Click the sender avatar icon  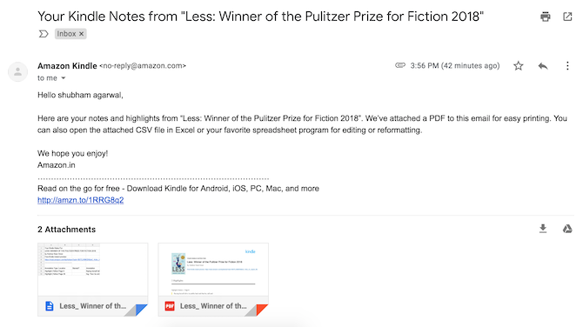[18, 71]
